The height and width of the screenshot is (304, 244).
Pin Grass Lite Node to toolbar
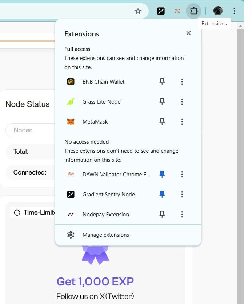click(162, 102)
